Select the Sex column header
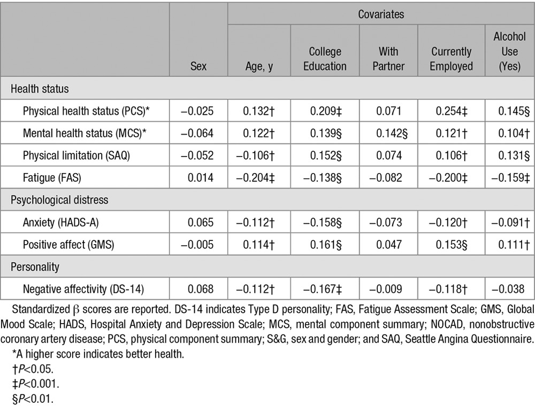This screenshot has height=407, width=535. coord(198,66)
